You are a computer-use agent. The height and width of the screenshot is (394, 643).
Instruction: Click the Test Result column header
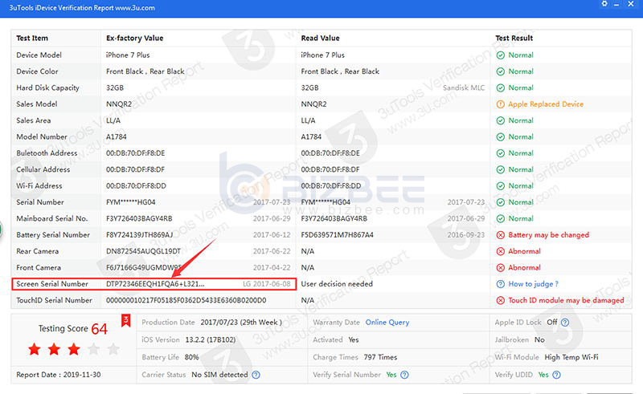514,38
